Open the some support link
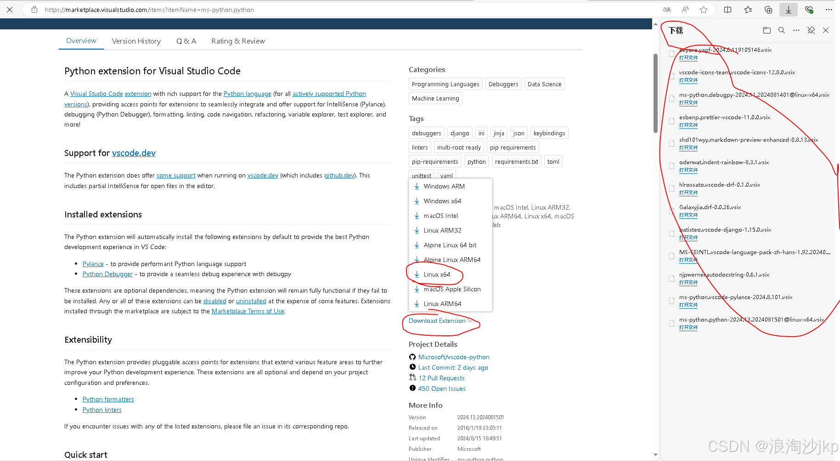Screen dimensions: 840x461 176,175
